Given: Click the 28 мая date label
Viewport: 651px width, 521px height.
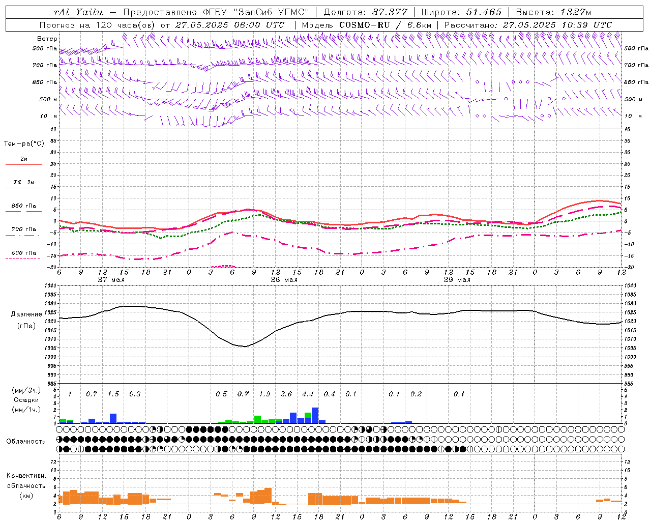Looking at the screenshot, I should (284, 280).
